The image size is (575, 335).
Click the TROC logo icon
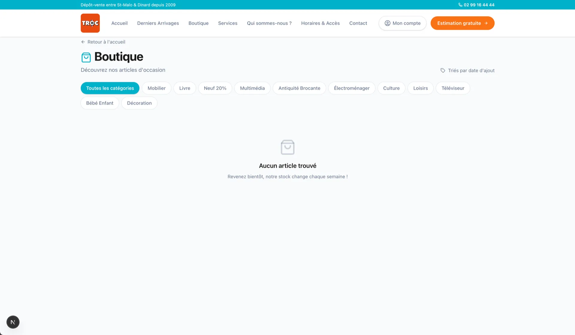coord(90,23)
